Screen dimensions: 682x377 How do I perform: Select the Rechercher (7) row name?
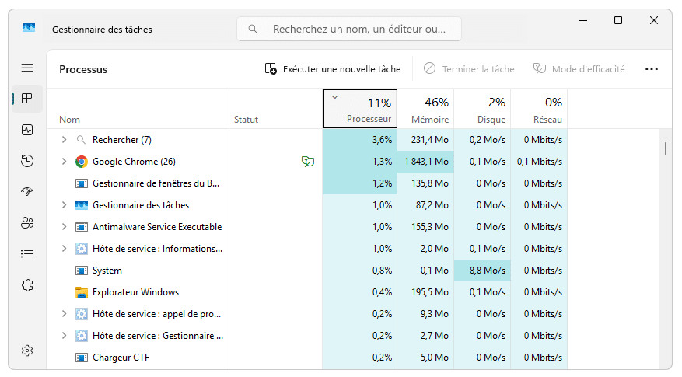pos(122,140)
